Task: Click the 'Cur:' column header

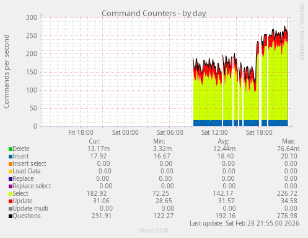Action: click(x=95, y=141)
